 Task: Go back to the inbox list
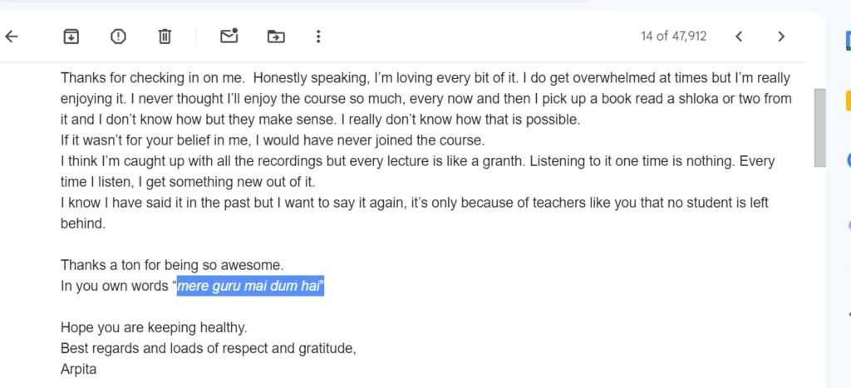(x=12, y=37)
